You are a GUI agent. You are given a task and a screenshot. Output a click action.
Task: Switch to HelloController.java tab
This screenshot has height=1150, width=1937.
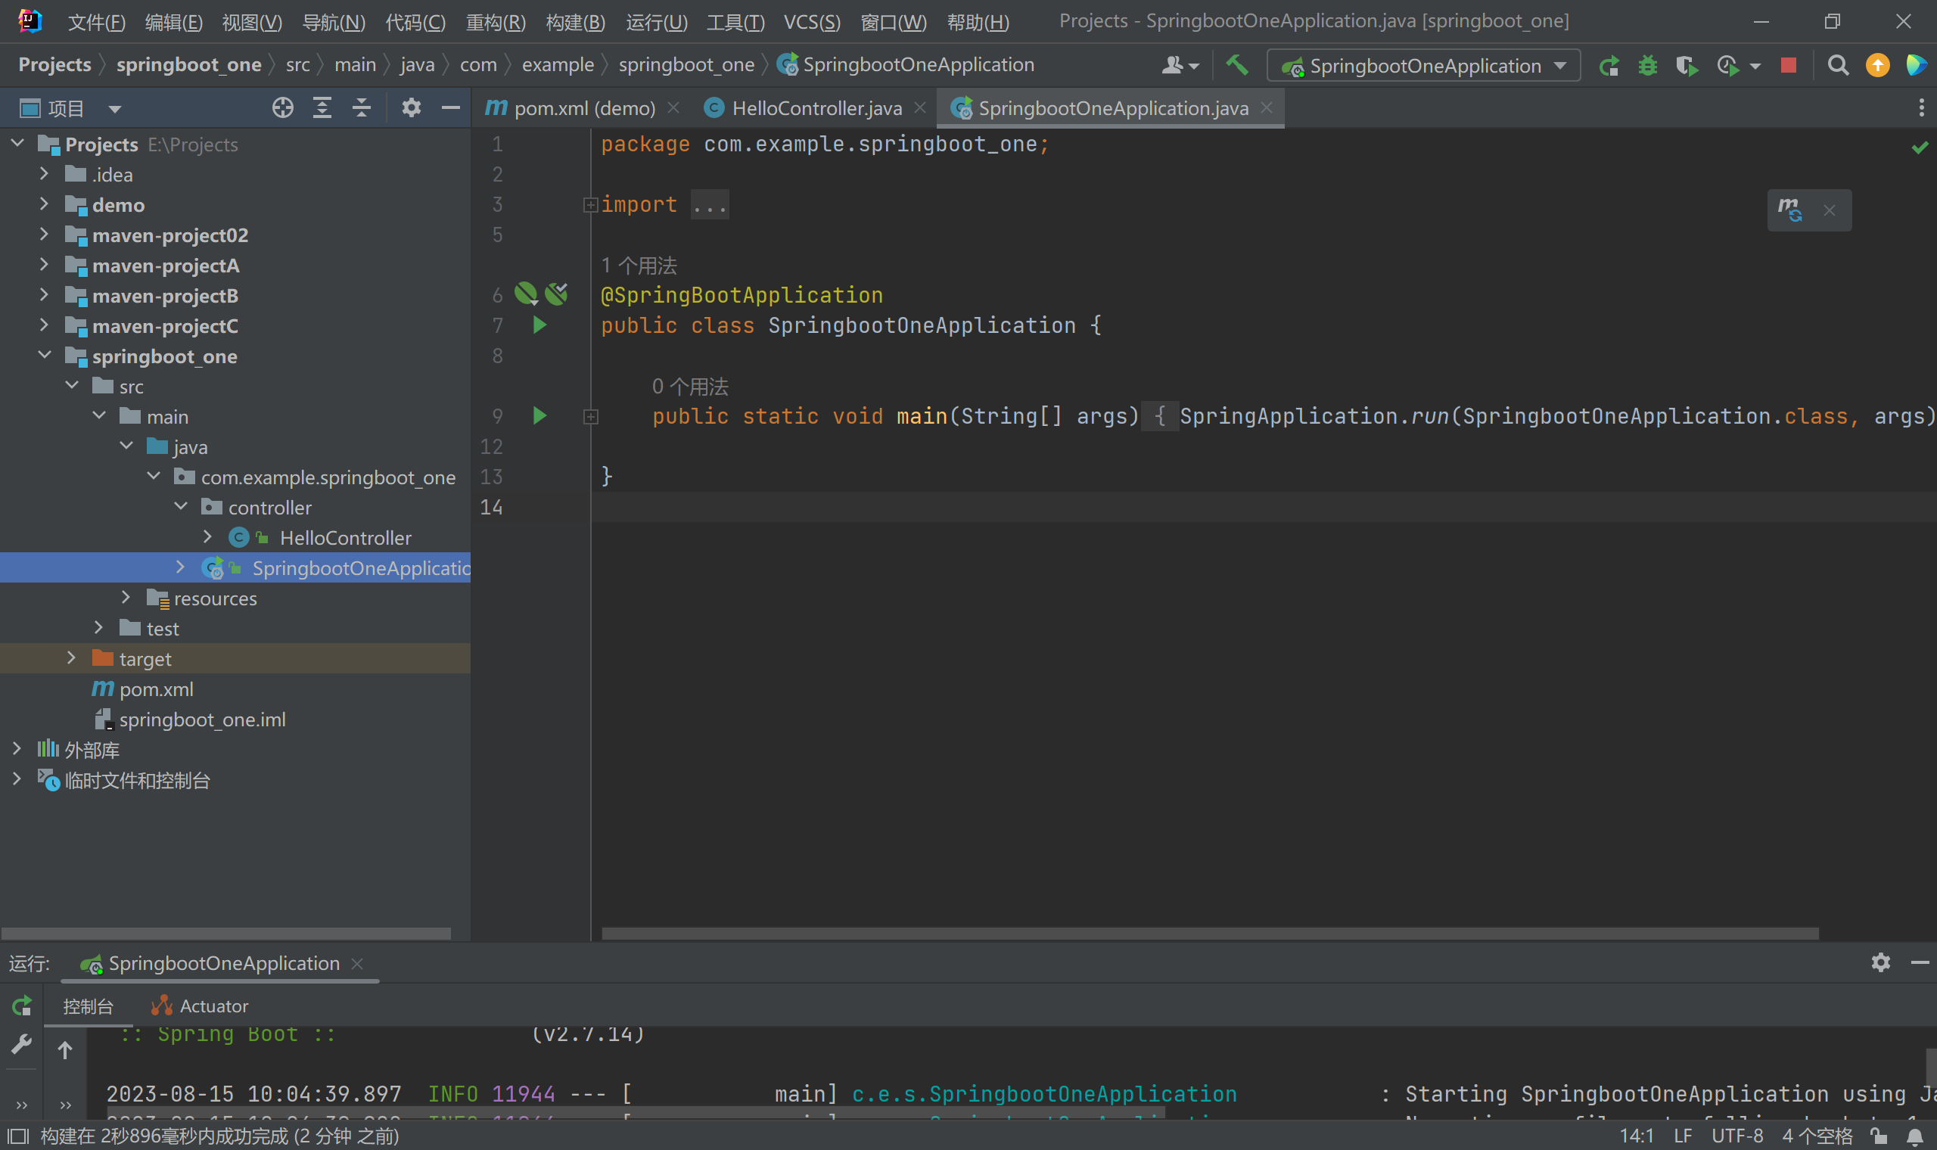[816, 107]
